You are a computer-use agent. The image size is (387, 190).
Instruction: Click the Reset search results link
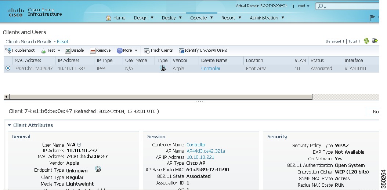click(x=63, y=42)
